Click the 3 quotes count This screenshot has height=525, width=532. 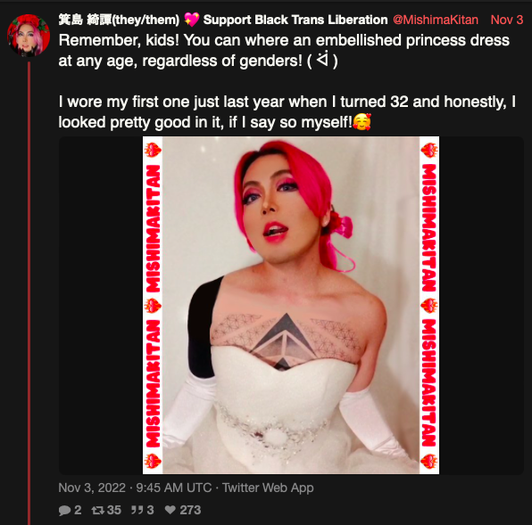tap(150, 510)
